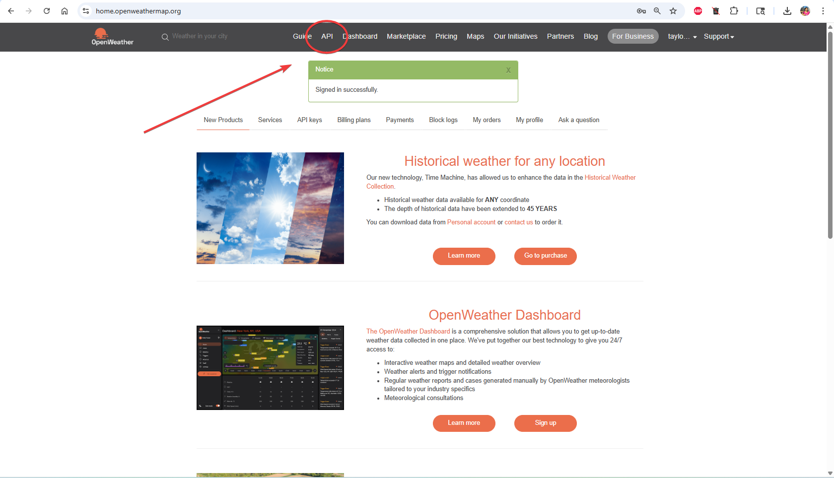Open the Chrome three-dot menu
This screenshot has width=834, height=478.
tap(823, 11)
